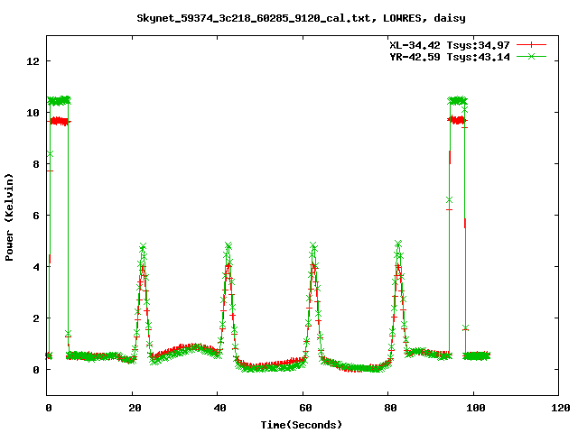Click the x-axis tick label 80

point(391,408)
